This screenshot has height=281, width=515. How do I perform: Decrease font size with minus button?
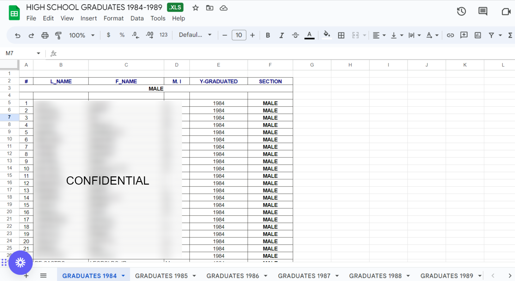pos(225,35)
